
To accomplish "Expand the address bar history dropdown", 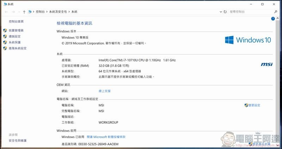I will pos(221,12).
